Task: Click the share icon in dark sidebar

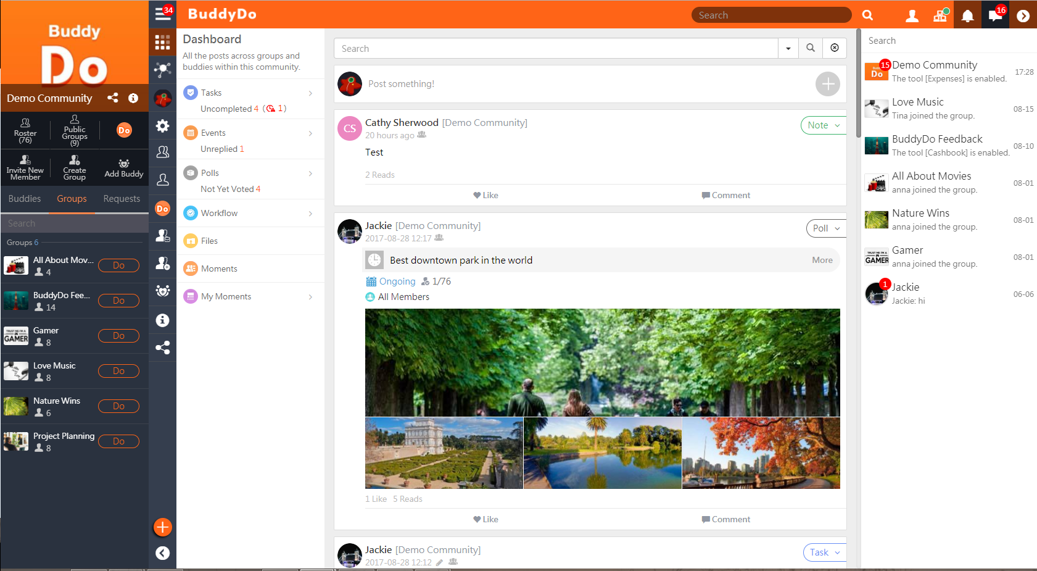Action: pyautogui.click(x=162, y=348)
